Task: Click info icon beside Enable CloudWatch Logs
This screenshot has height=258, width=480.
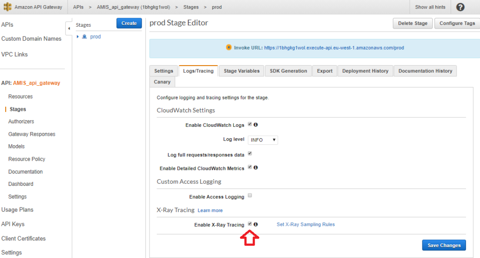Action: pyautogui.click(x=256, y=125)
